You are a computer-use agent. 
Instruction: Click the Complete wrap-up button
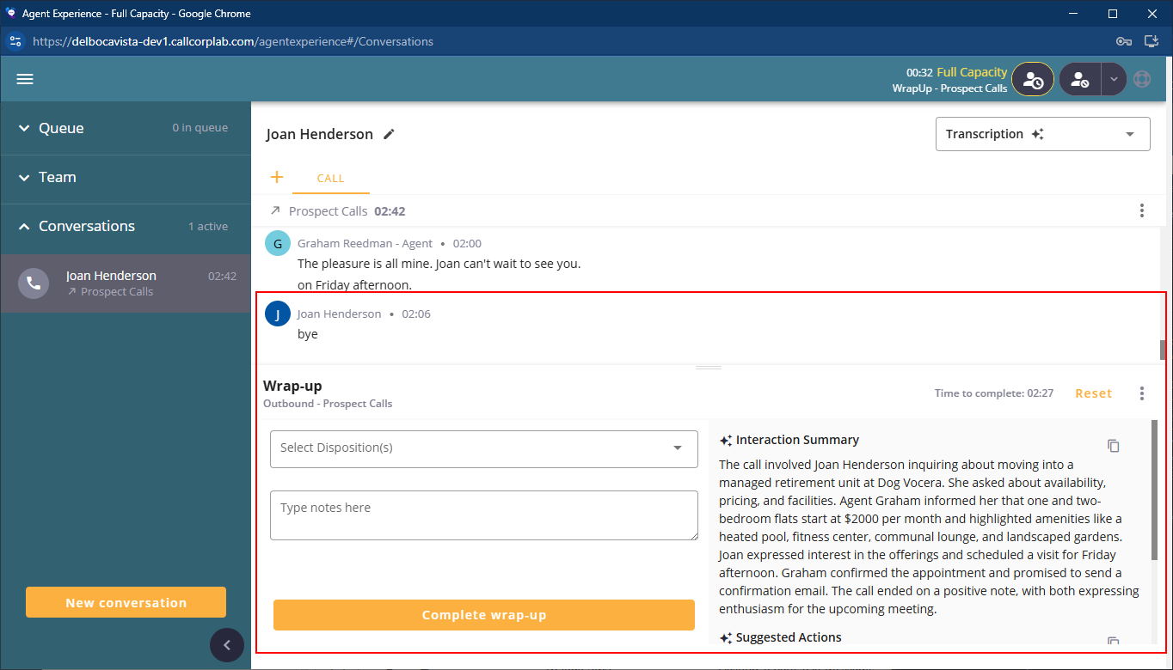click(x=484, y=615)
